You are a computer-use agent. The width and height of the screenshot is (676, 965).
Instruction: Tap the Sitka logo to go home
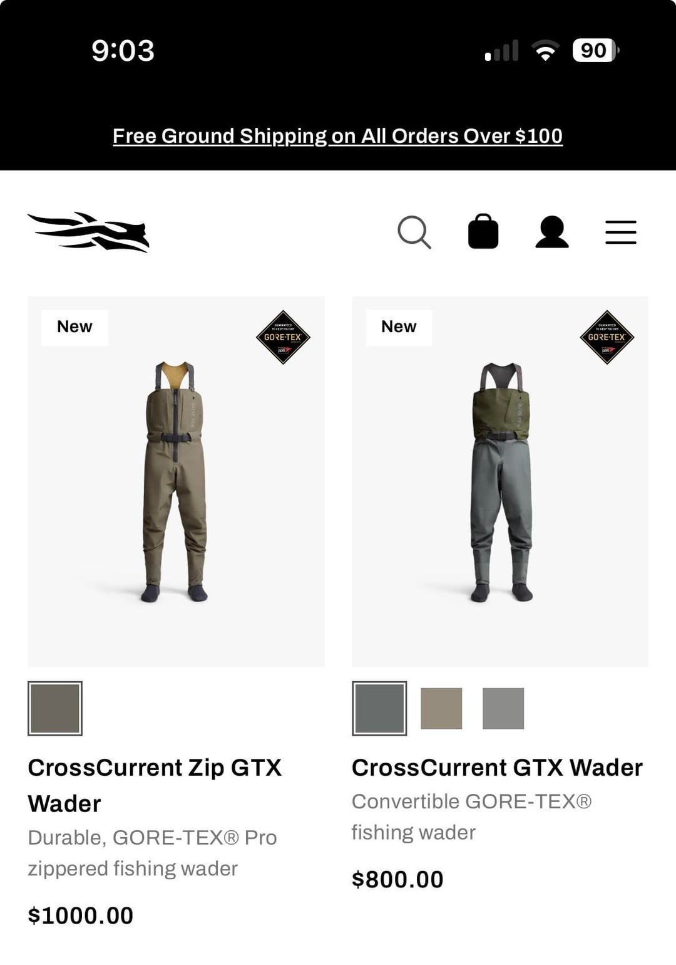coord(88,231)
